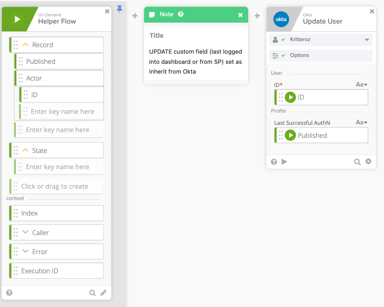Collapse the State object
The image size is (384, 307).
click(x=25, y=150)
